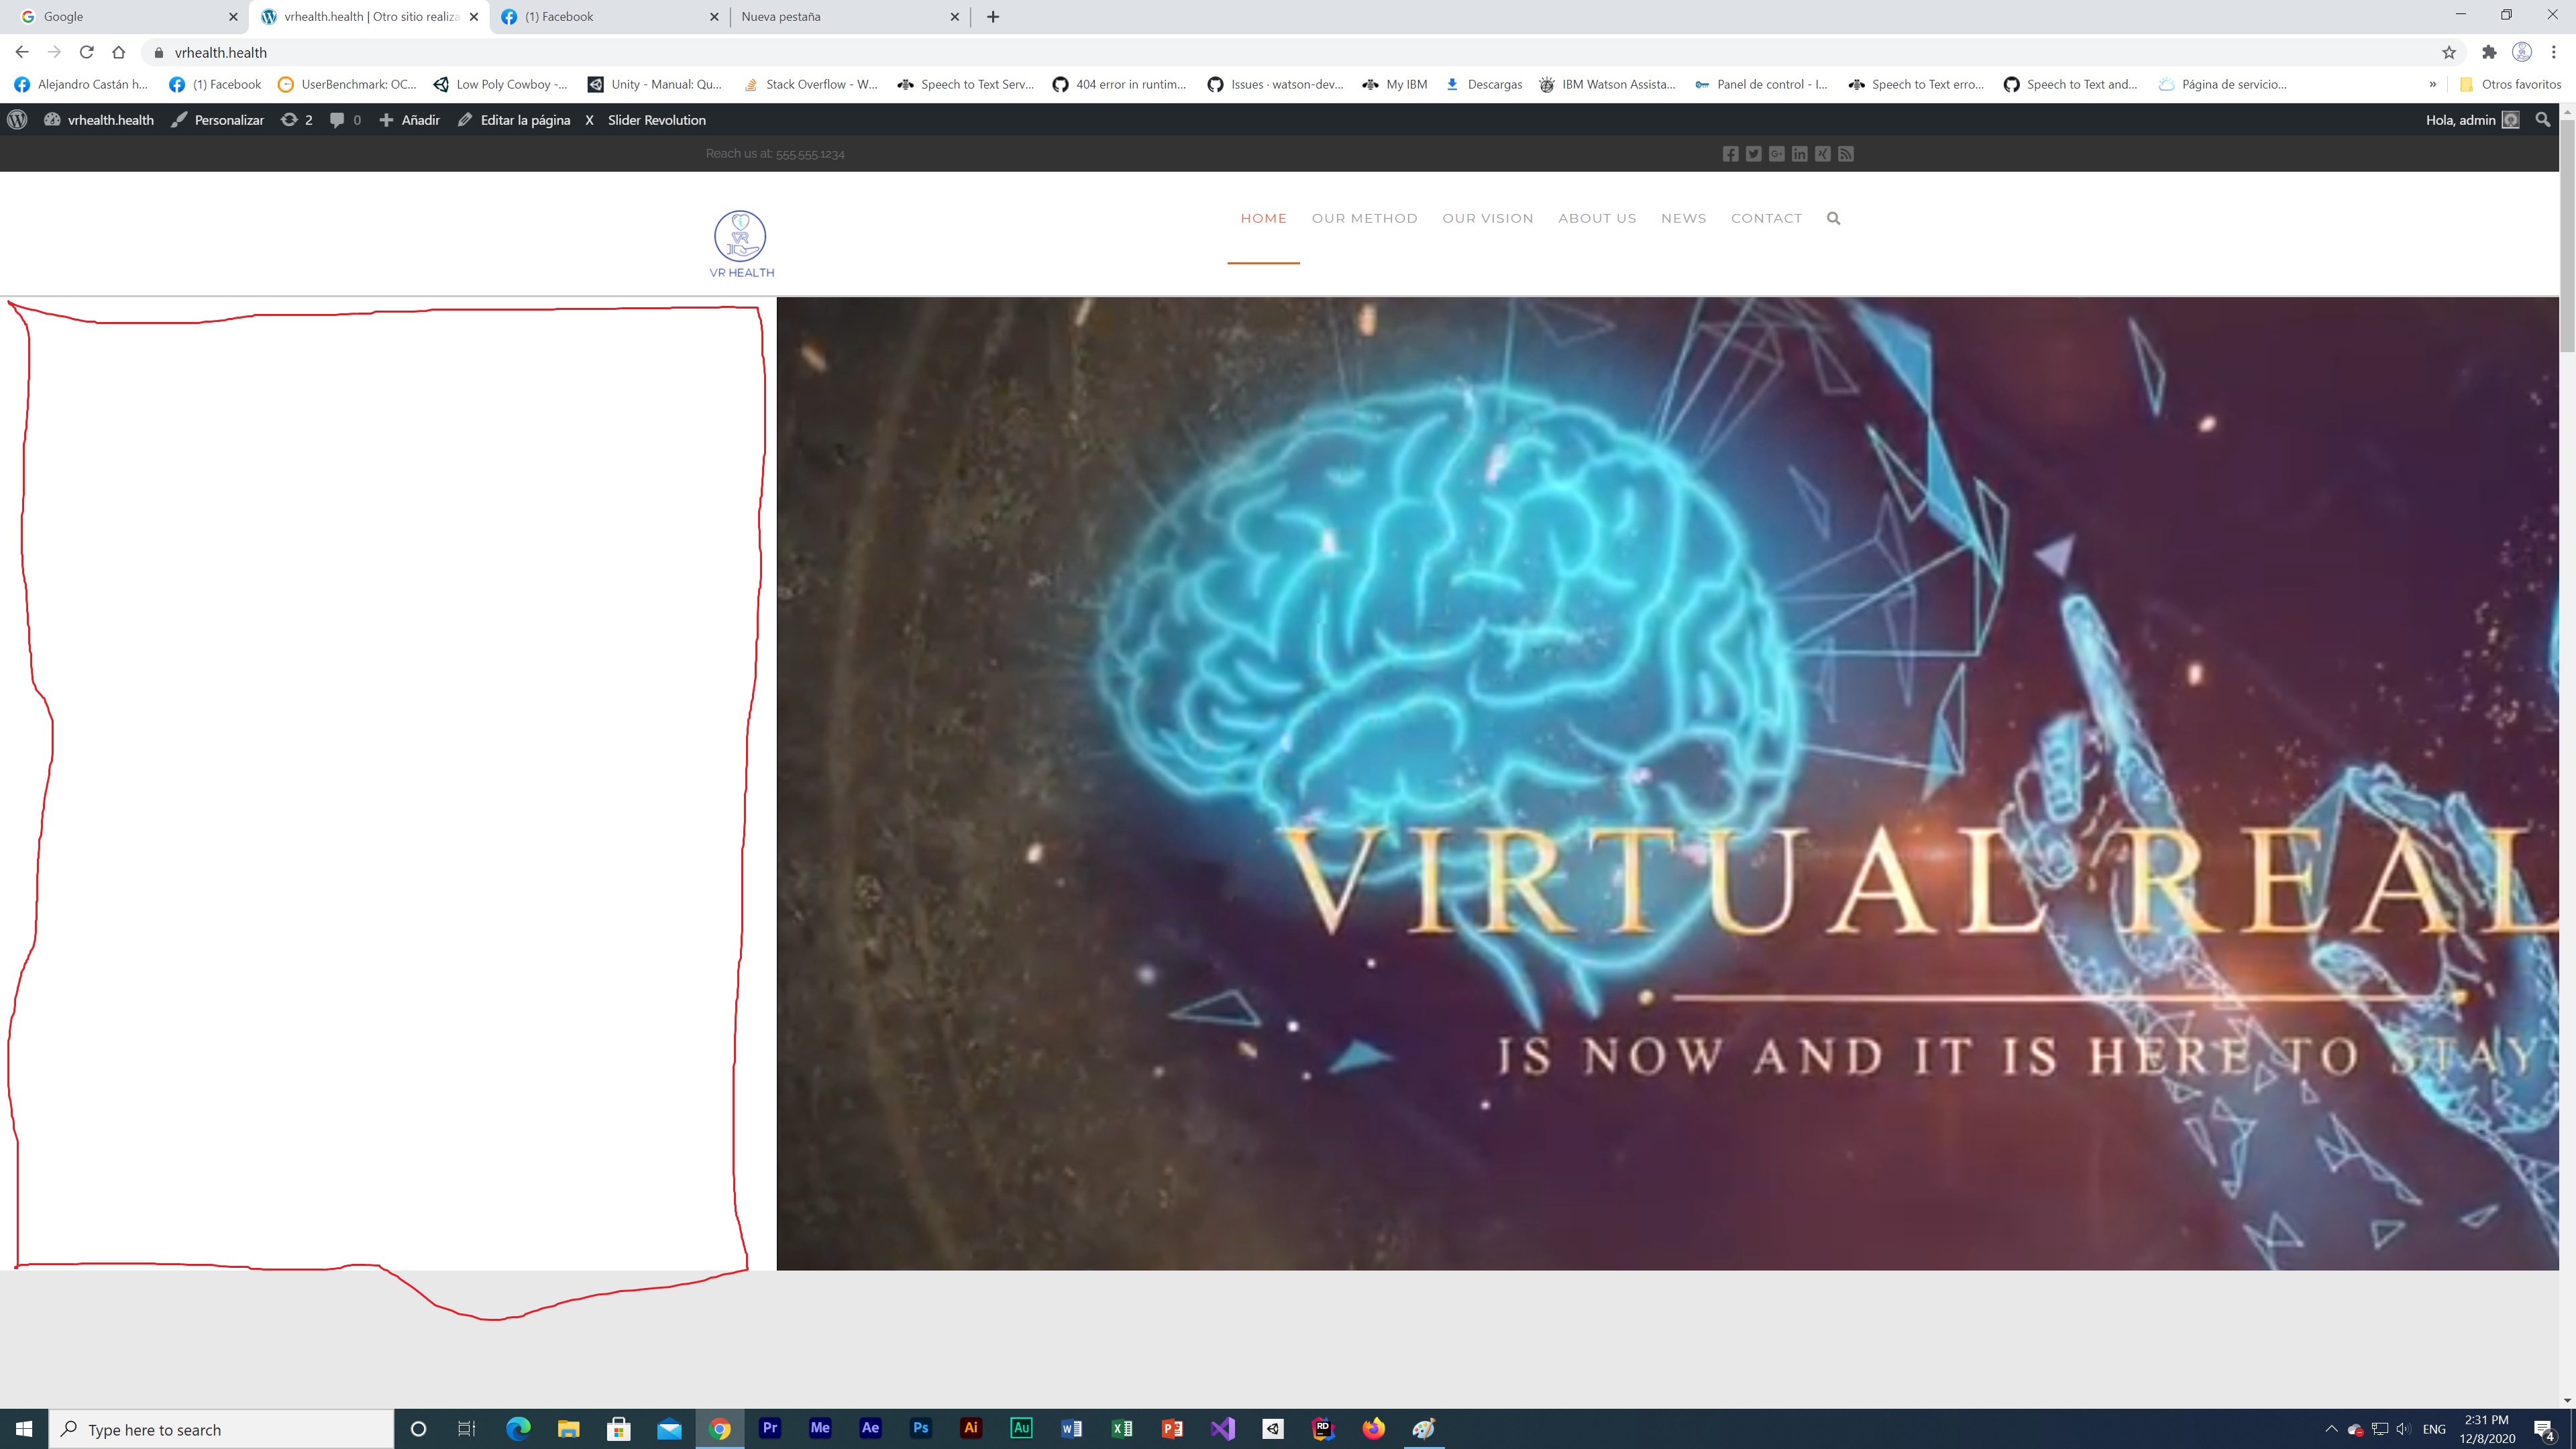Open Slider Revolution from the admin bar
This screenshot has width=2576, height=1449.
click(646, 120)
